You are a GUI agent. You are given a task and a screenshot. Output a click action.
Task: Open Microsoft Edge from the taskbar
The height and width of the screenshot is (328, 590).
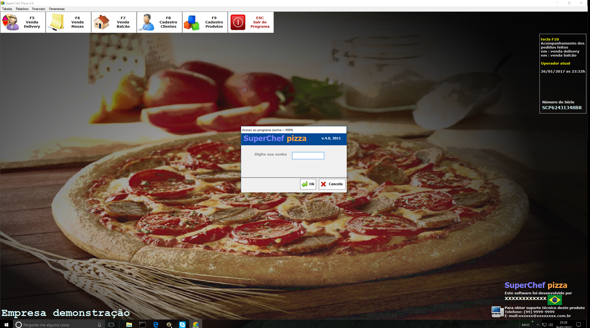156,325
